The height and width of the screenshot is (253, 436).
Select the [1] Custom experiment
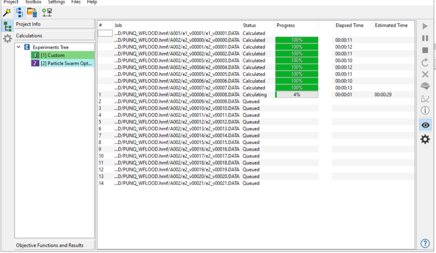52,55
